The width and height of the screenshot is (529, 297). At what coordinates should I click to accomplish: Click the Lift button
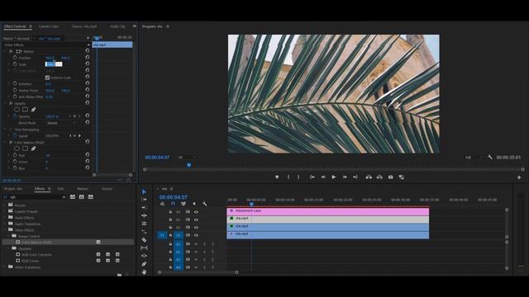pyautogui.click(x=369, y=177)
